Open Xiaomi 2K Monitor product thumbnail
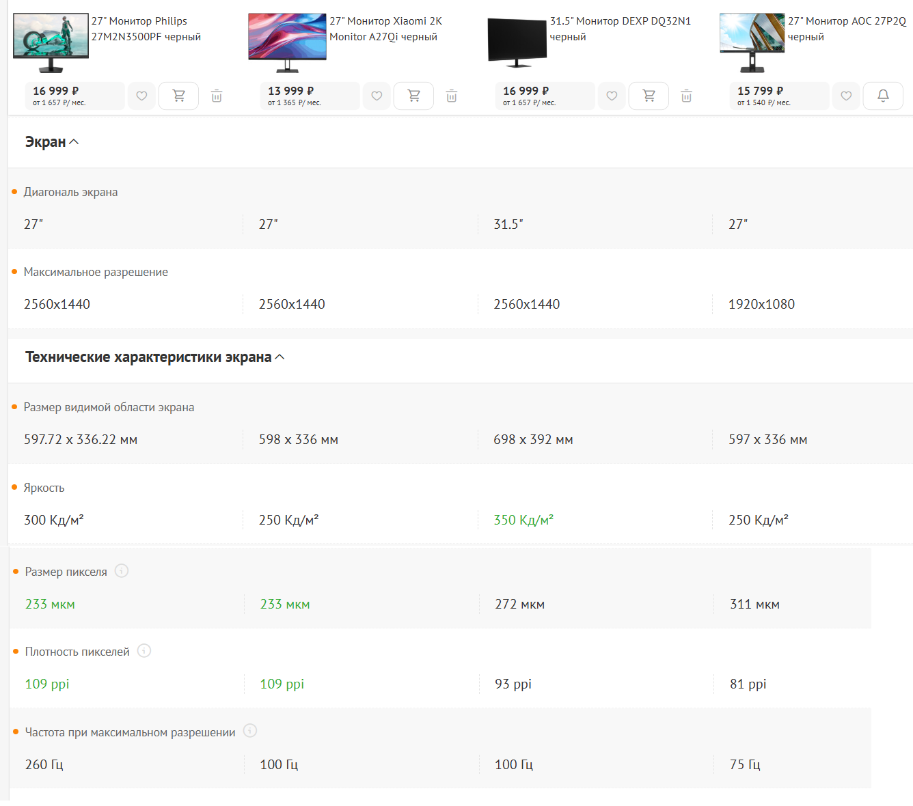913x806 pixels. coord(287,43)
